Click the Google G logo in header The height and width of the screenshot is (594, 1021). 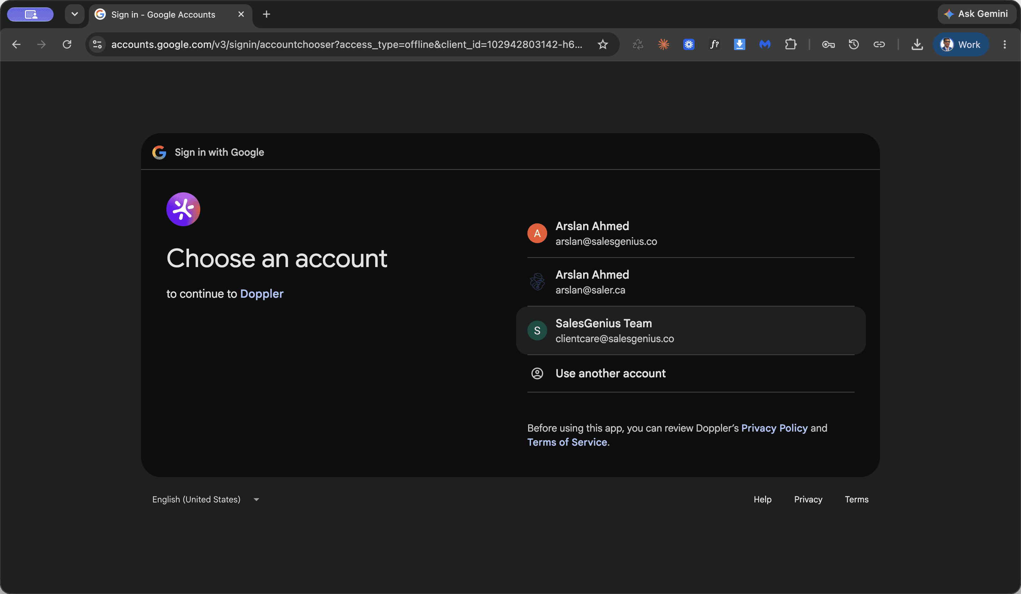pyautogui.click(x=159, y=152)
